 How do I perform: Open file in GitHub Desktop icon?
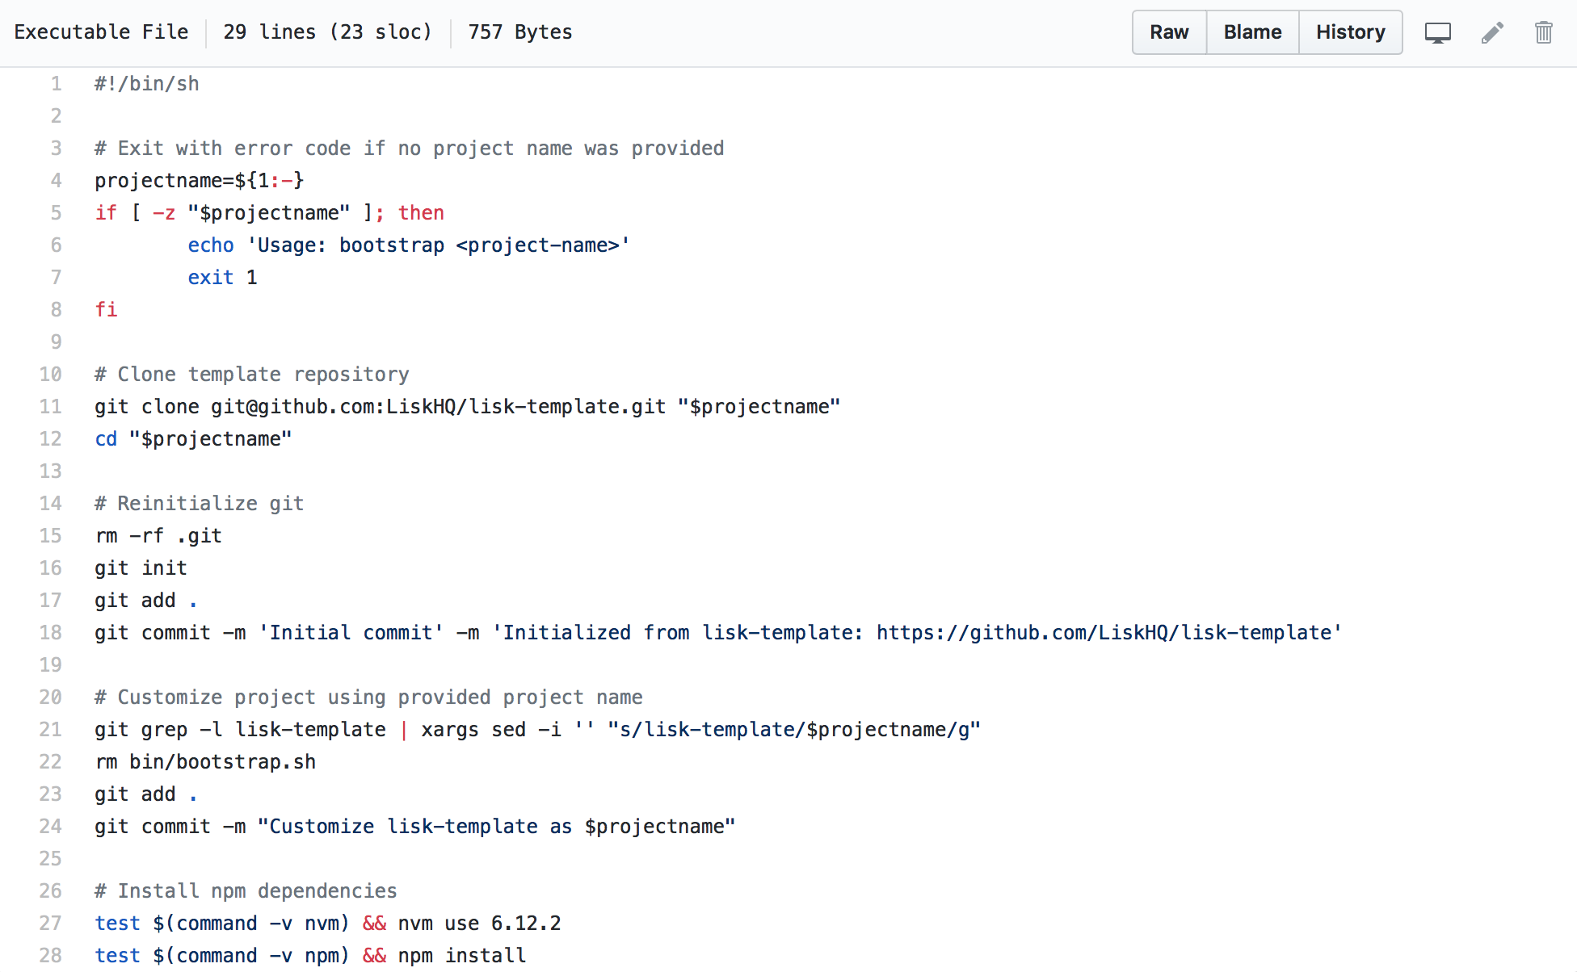[x=1438, y=32]
